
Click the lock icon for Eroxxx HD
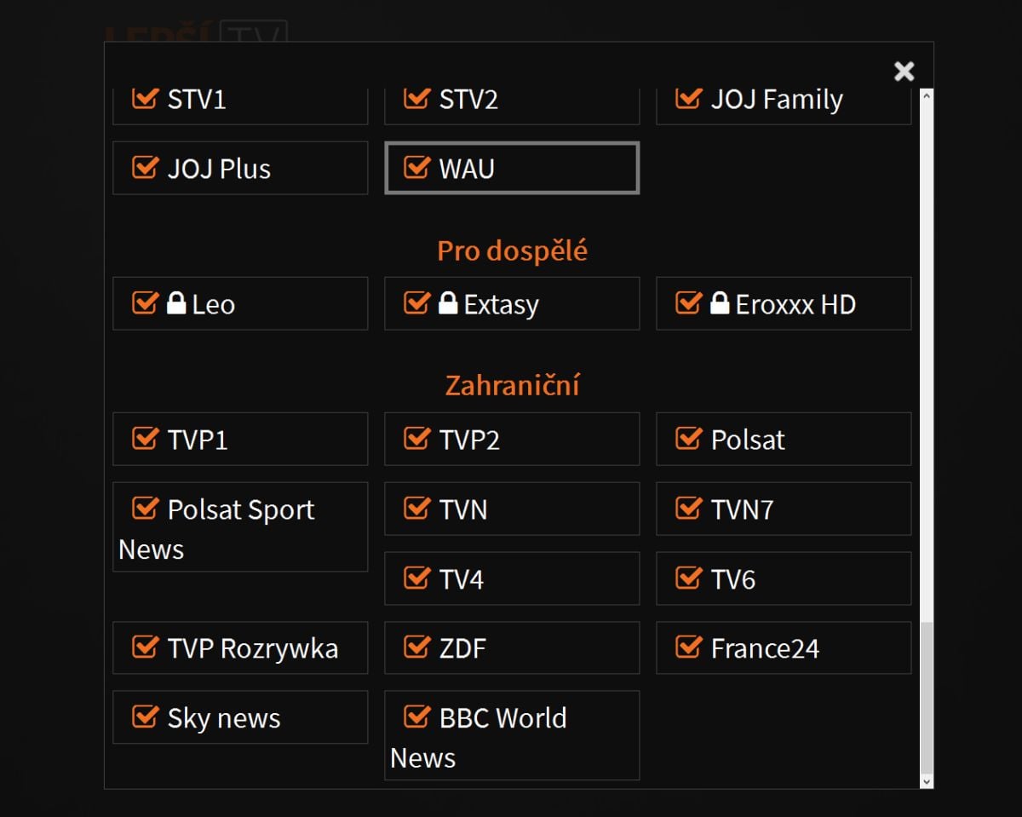tap(720, 303)
